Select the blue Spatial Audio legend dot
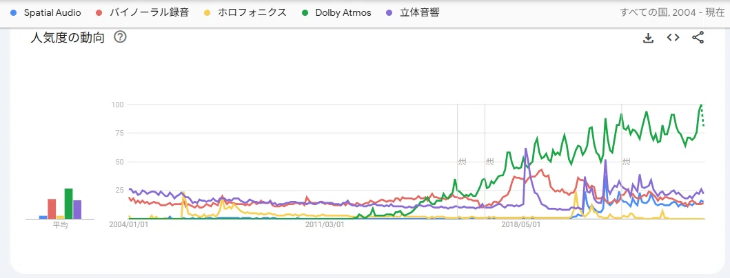Viewport: 730px width, 278px height. pyautogui.click(x=14, y=12)
